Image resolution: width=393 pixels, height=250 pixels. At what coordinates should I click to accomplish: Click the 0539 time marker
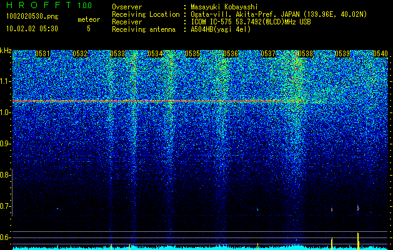[x=342, y=54]
